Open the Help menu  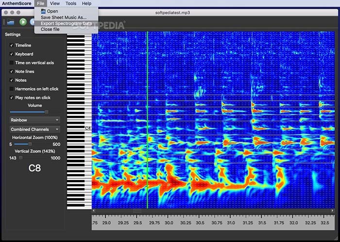point(86,3)
